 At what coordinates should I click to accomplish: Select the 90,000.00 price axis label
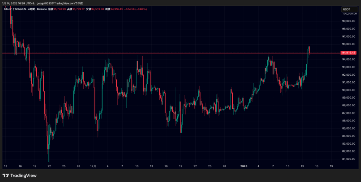(348, 90)
